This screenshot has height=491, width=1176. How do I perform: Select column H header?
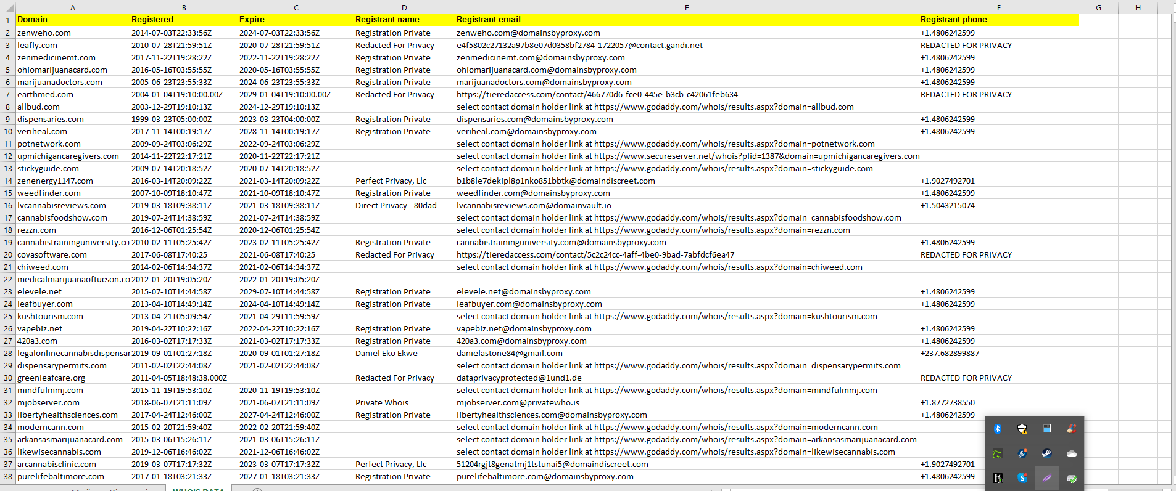tap(1138, 8)
